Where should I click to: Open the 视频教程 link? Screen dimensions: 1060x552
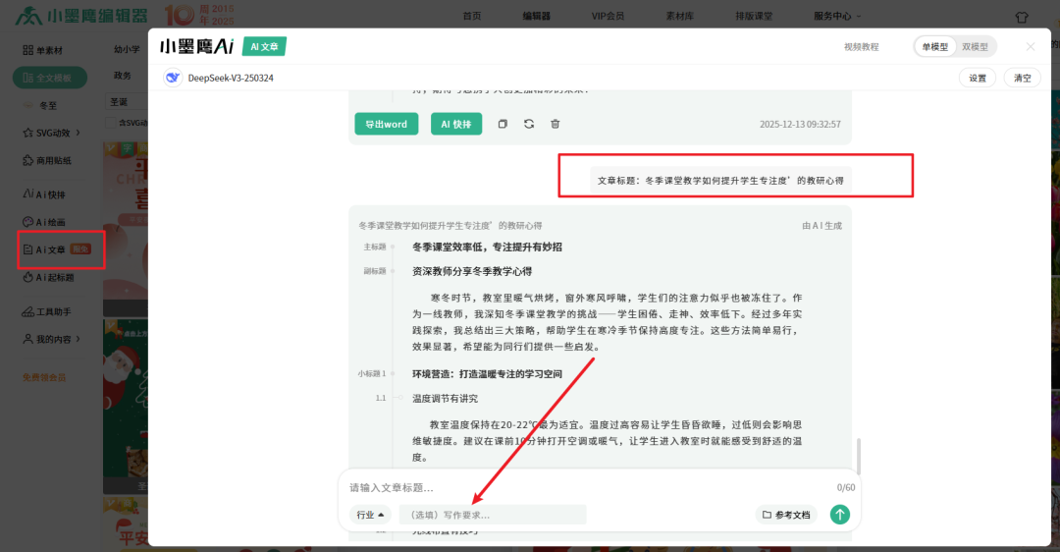862,47
